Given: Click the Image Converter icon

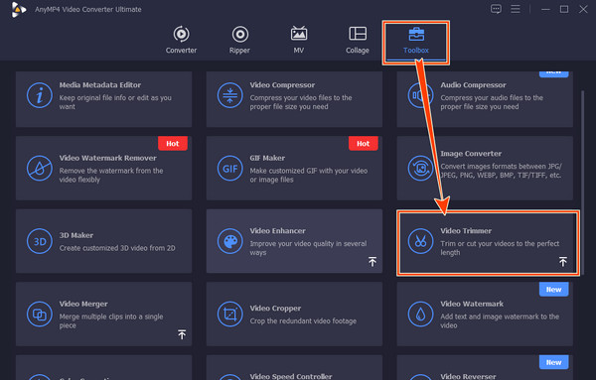Looking at the screenshot, I should tap(420, 168).
